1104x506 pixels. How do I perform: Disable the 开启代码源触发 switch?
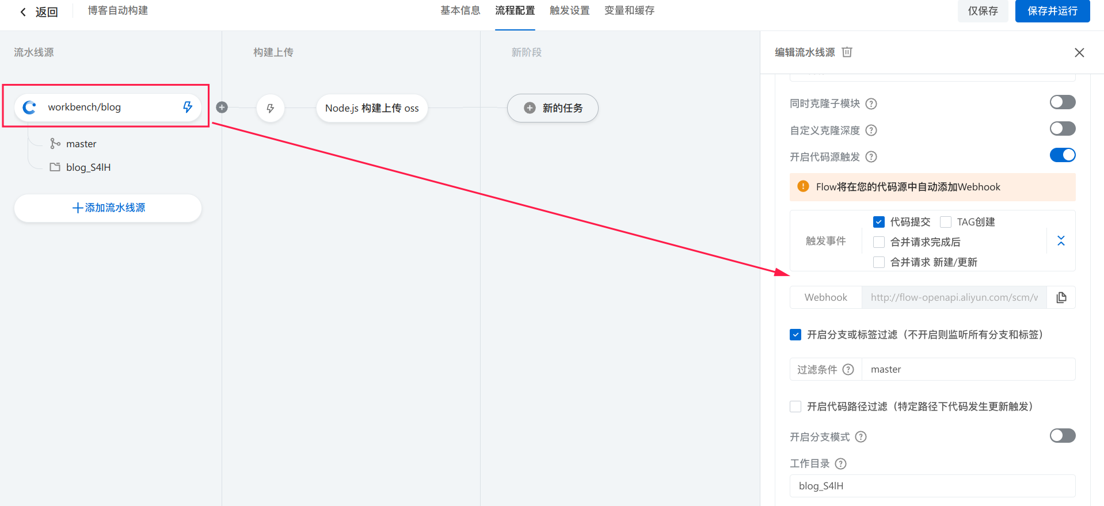click(1062, 155)
